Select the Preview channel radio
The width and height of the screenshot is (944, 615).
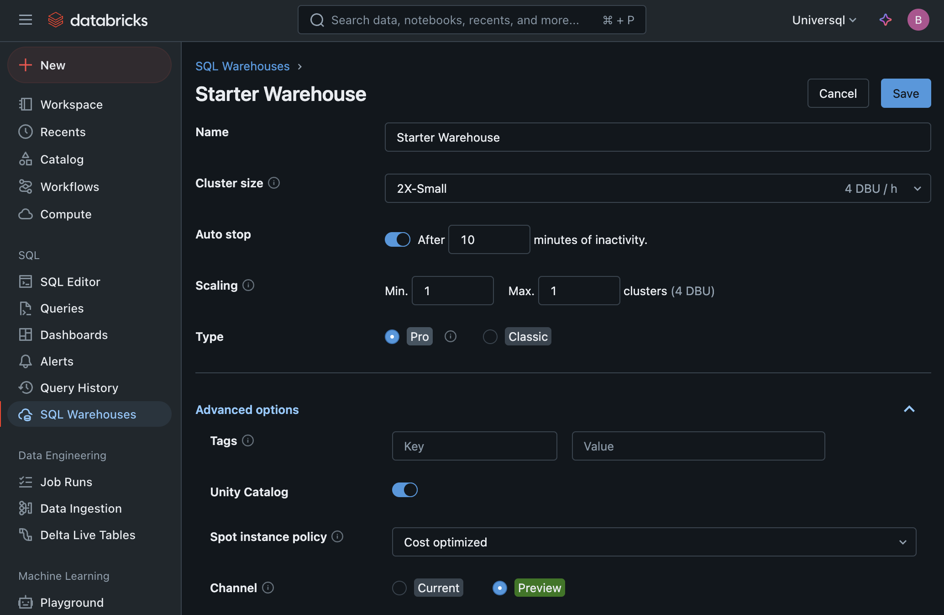pos(500,588)
